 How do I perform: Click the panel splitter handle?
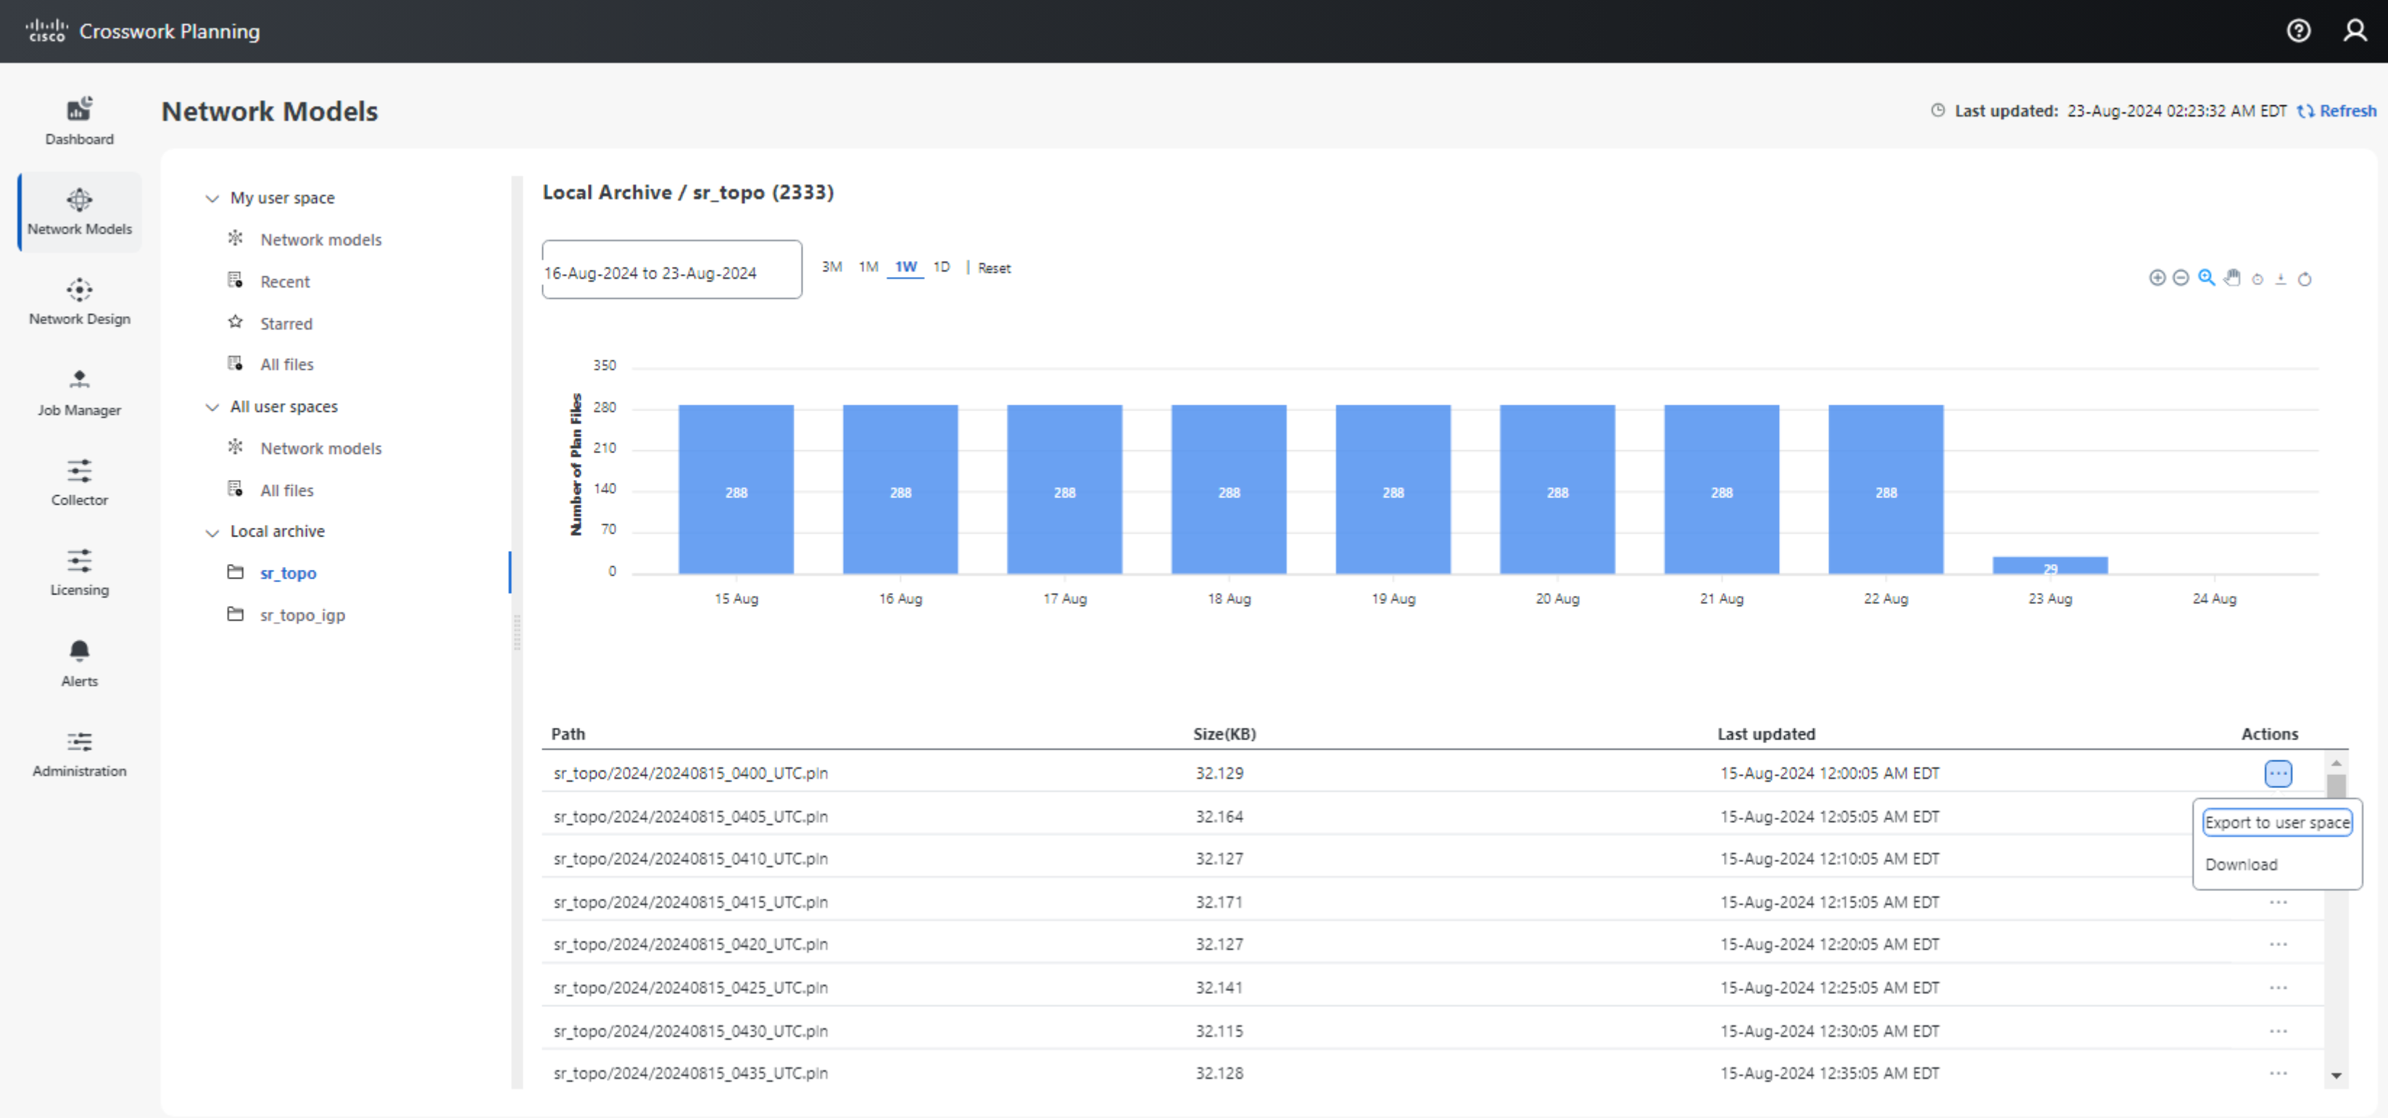coord(516,632)
